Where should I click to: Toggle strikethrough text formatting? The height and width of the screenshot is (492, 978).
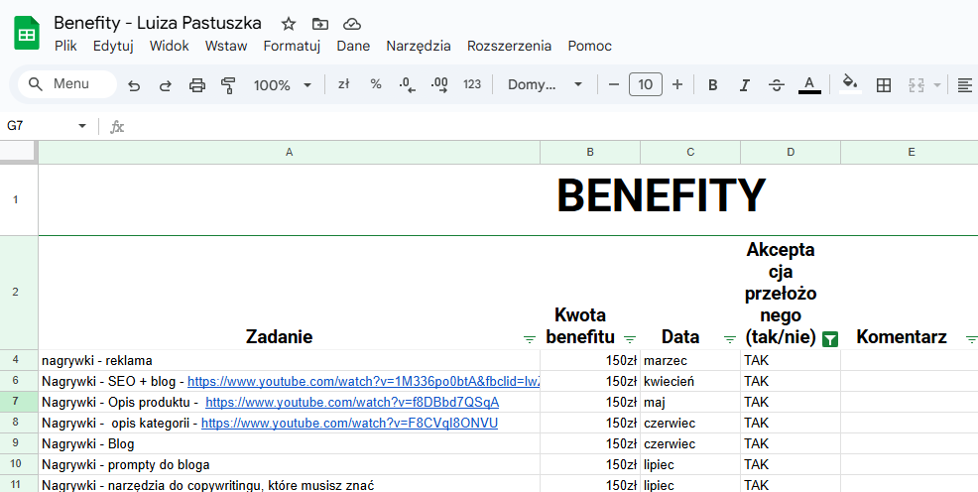776,85
